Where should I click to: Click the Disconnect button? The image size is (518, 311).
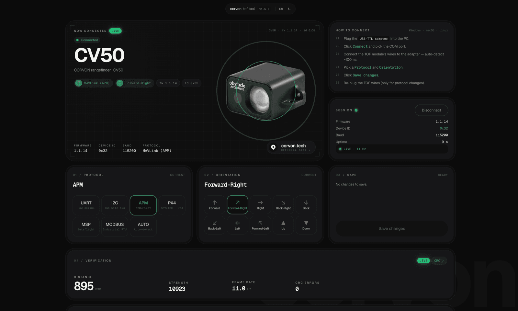pyautogui.click(x=431, y=110)
